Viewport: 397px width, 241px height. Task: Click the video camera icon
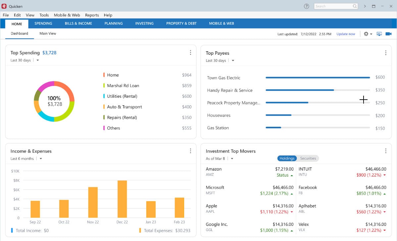click(x=388, y=34)
